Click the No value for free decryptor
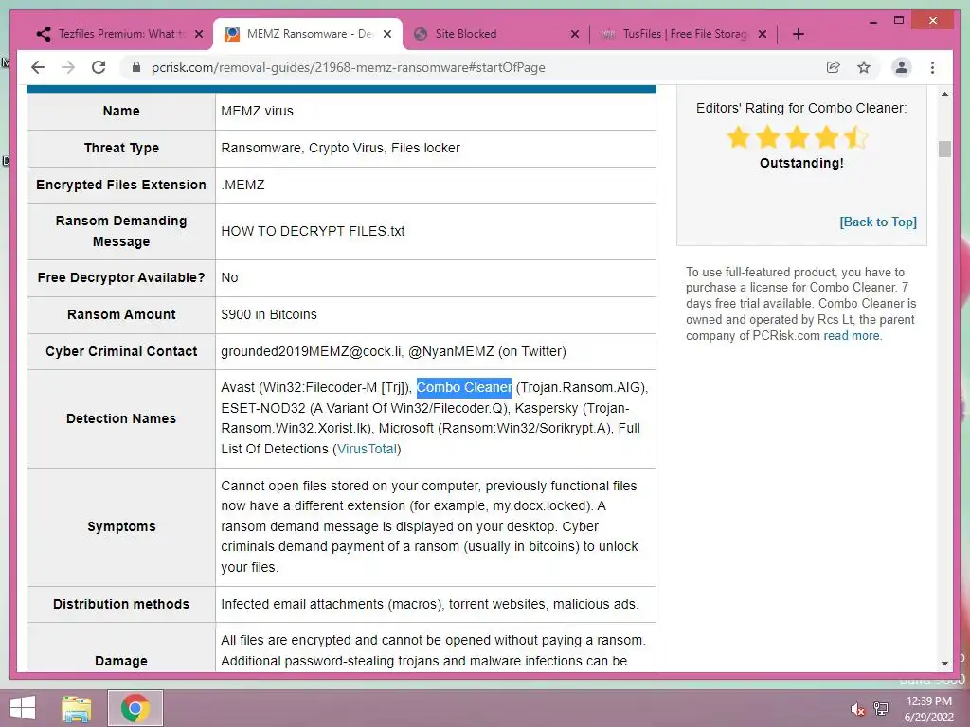Viewport: 970px width, 727px height. 229,277
